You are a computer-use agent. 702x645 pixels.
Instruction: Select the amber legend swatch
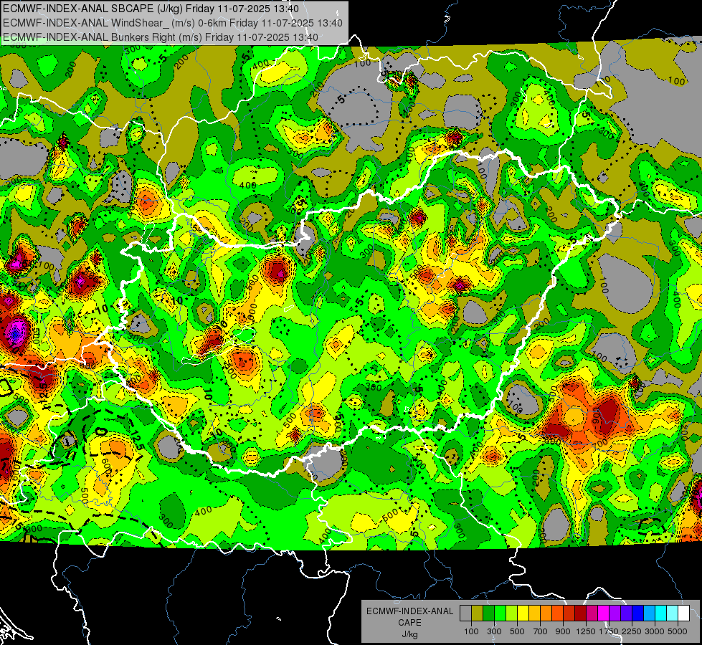pyautogui.click(x=534, y=613)
